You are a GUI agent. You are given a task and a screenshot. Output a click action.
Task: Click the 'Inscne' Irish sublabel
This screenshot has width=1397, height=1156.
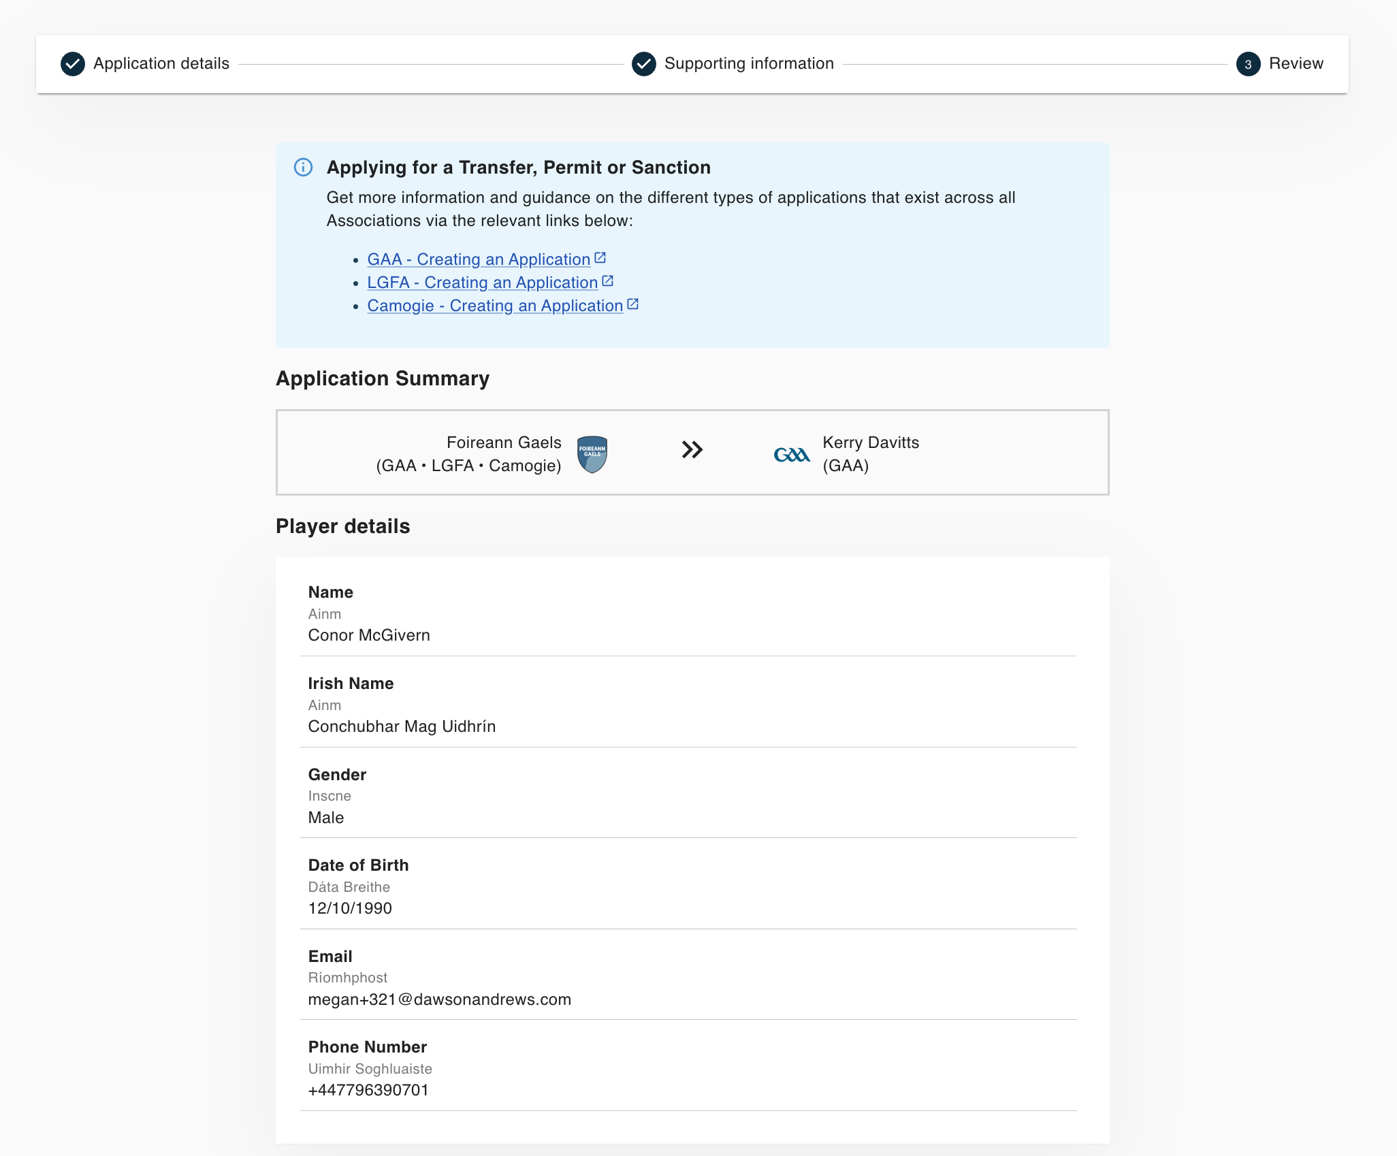coord(330,796)
